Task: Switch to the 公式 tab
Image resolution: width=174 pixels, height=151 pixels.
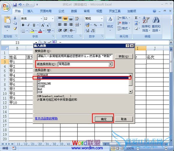Action: point(61,11)
